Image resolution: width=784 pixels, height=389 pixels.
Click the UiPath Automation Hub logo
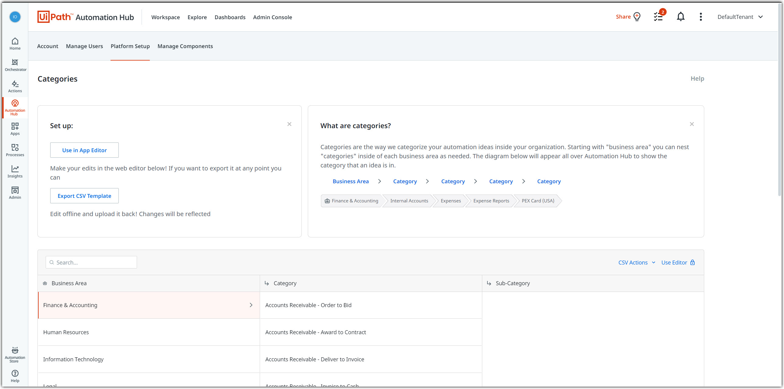86,17
